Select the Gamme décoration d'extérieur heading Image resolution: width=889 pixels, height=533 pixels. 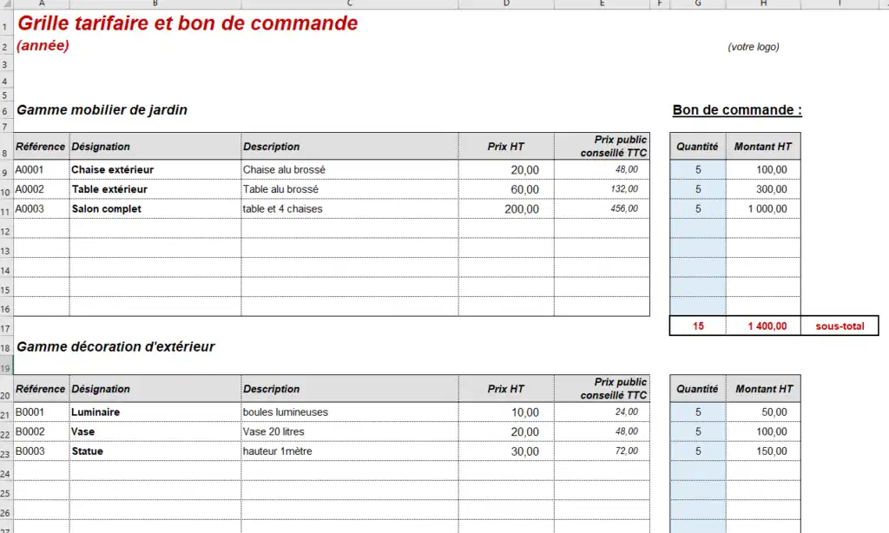click(x=115, y=346)
